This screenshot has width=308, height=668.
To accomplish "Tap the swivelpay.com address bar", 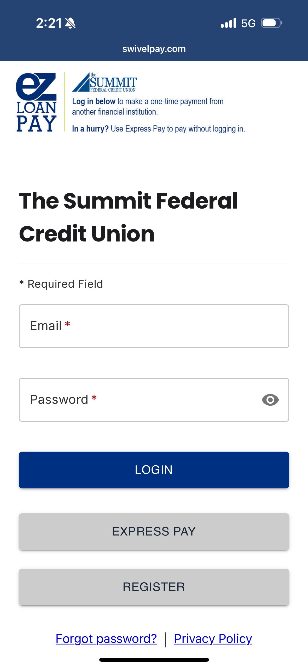I will pos(154,49).
